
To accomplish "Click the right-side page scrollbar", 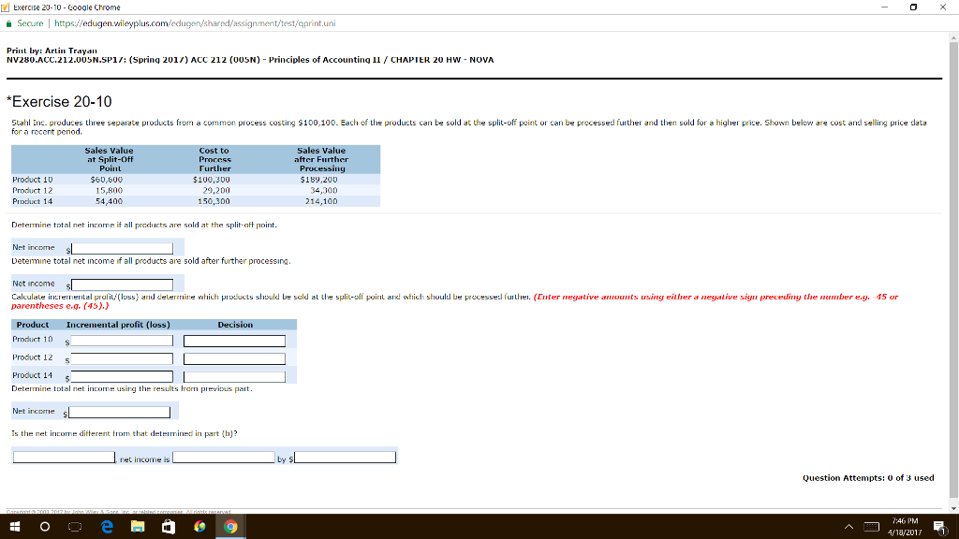I will coord(953,281).
